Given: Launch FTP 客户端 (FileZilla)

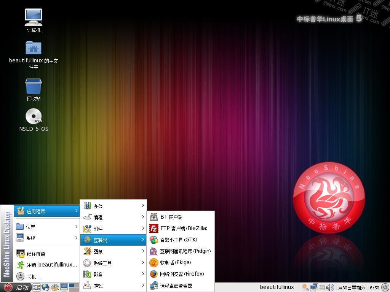Looking at the screenshot, I should pos(181,228).
